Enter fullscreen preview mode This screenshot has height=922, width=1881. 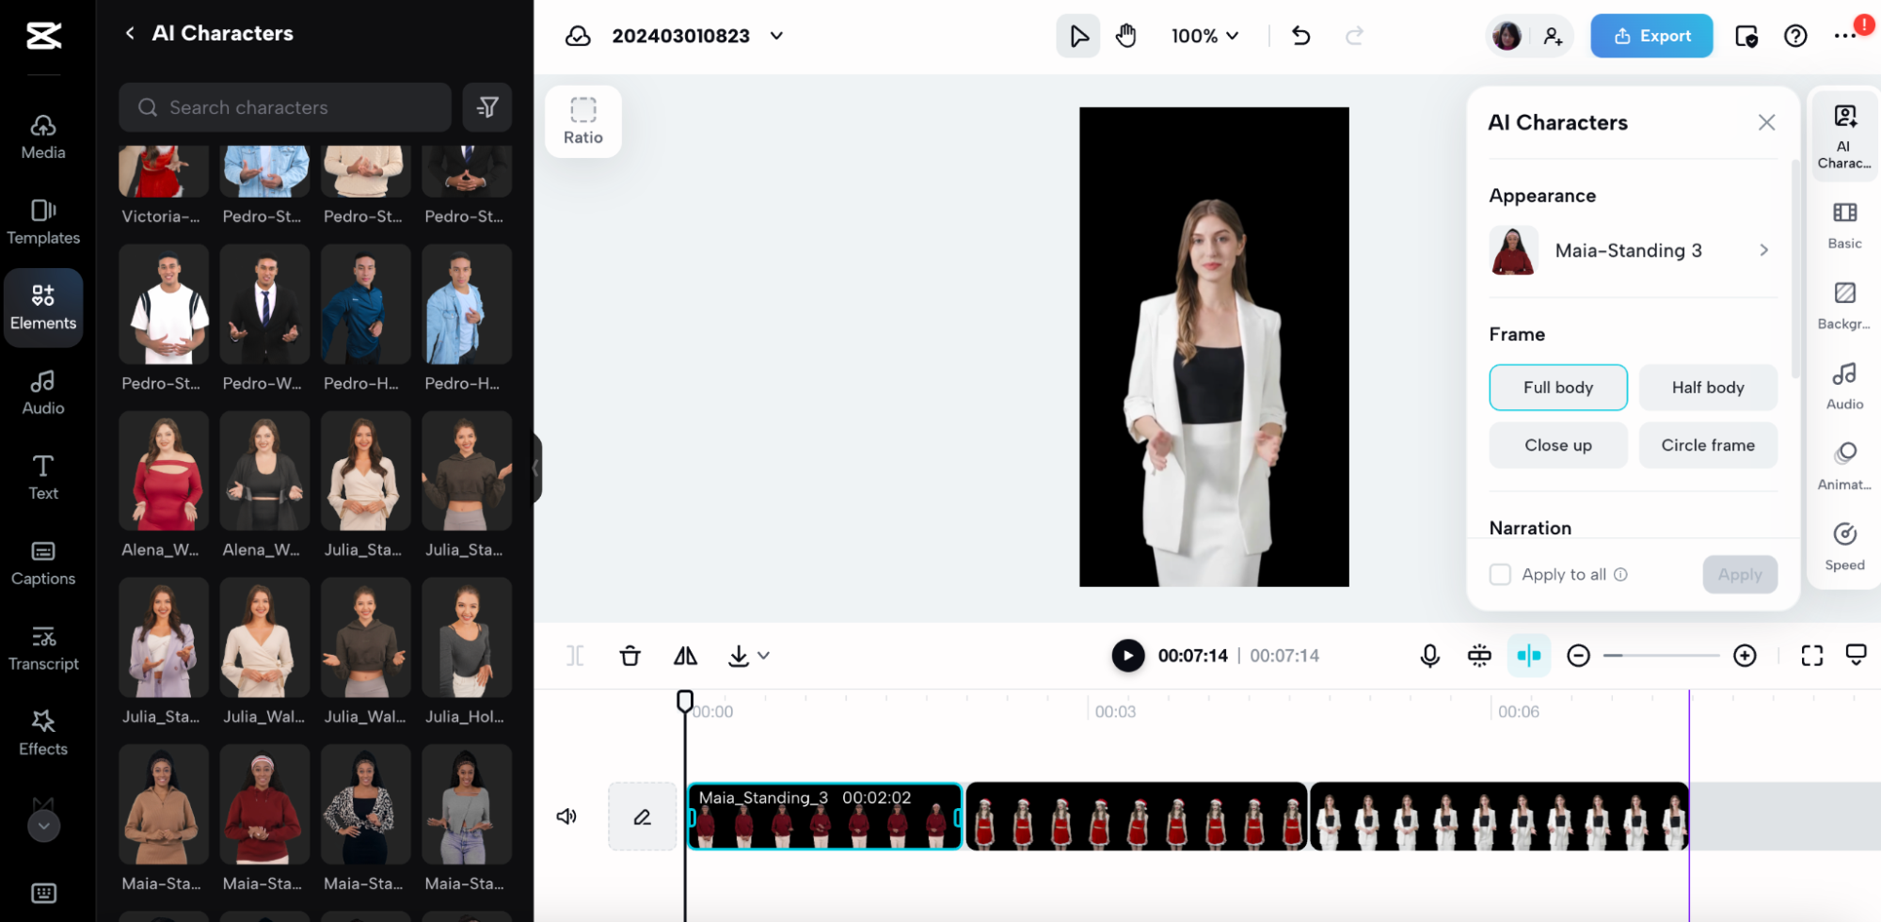click(1810, 655)
